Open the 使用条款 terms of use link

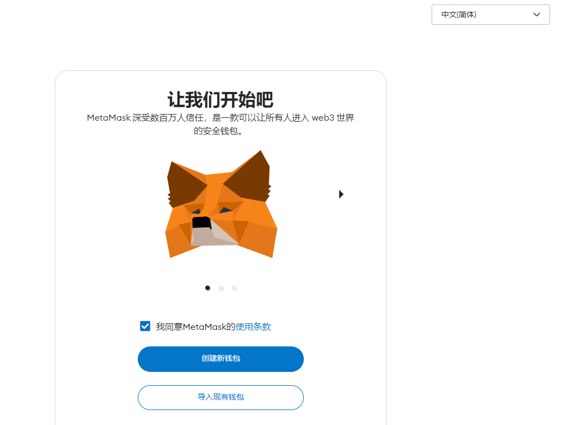(x=253, y=326)
